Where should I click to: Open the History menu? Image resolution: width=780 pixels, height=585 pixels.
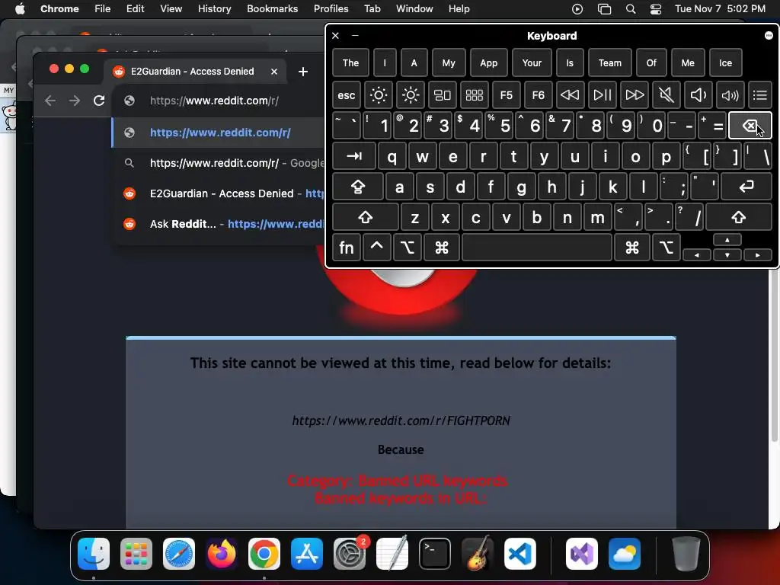pyautogui.click(x=214, y=8)
